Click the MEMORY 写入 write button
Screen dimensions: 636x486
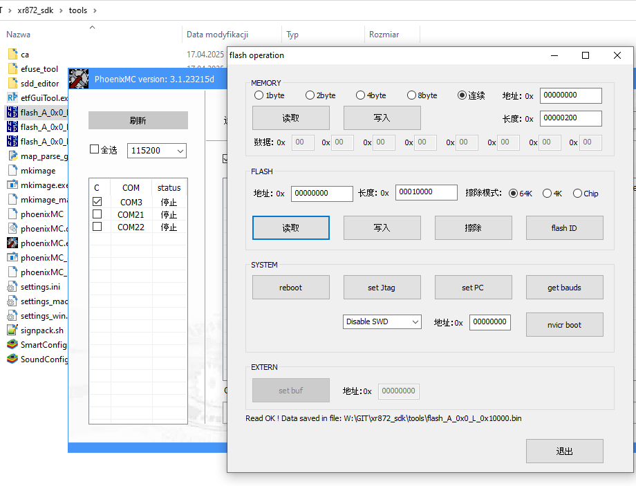382,118
